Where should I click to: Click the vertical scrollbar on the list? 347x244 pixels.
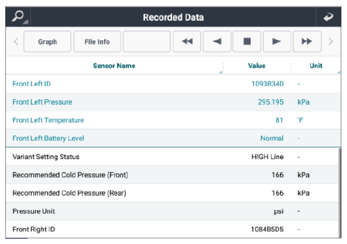340,193
